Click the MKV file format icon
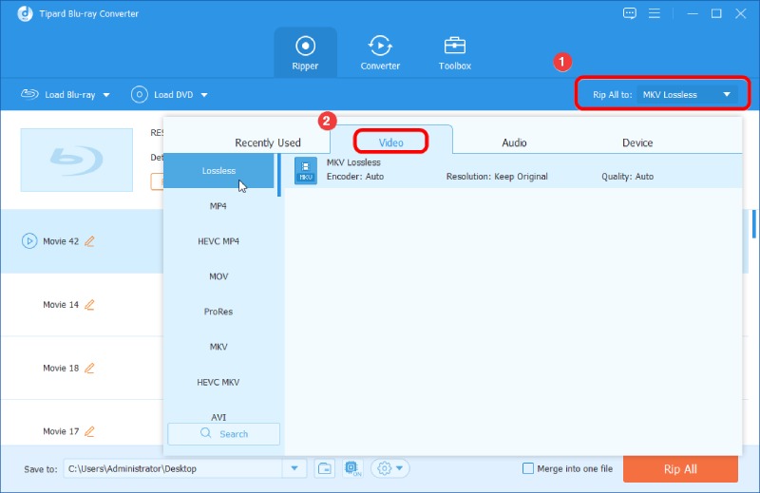The image size is (760, 493). pos(306,171)
